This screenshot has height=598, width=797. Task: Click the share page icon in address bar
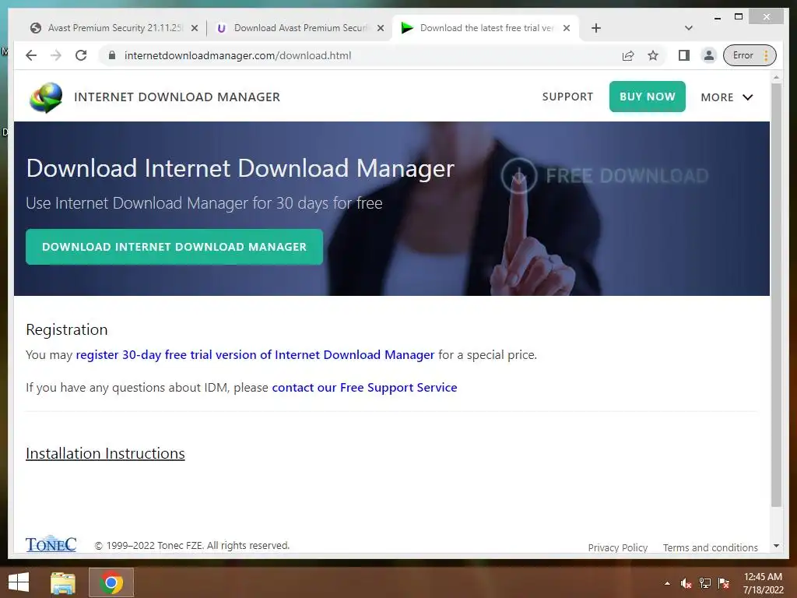pos(628,55)
